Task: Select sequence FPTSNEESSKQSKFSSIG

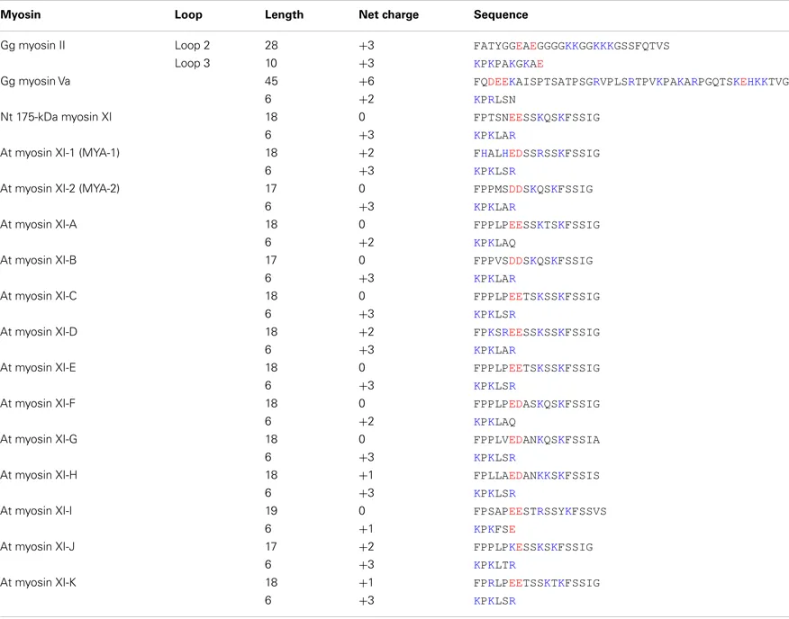Action: 537,117
